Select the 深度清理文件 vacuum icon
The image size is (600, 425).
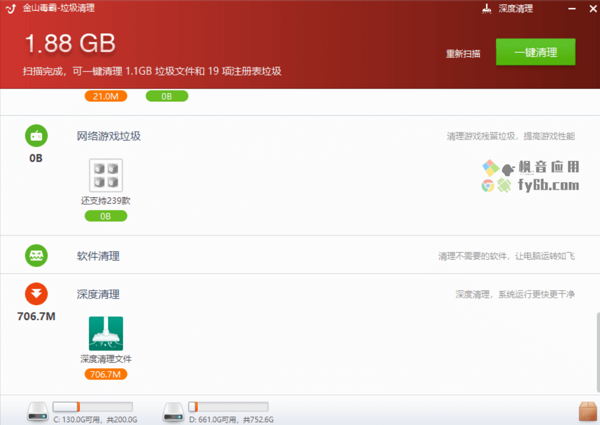tap(106, 333)
